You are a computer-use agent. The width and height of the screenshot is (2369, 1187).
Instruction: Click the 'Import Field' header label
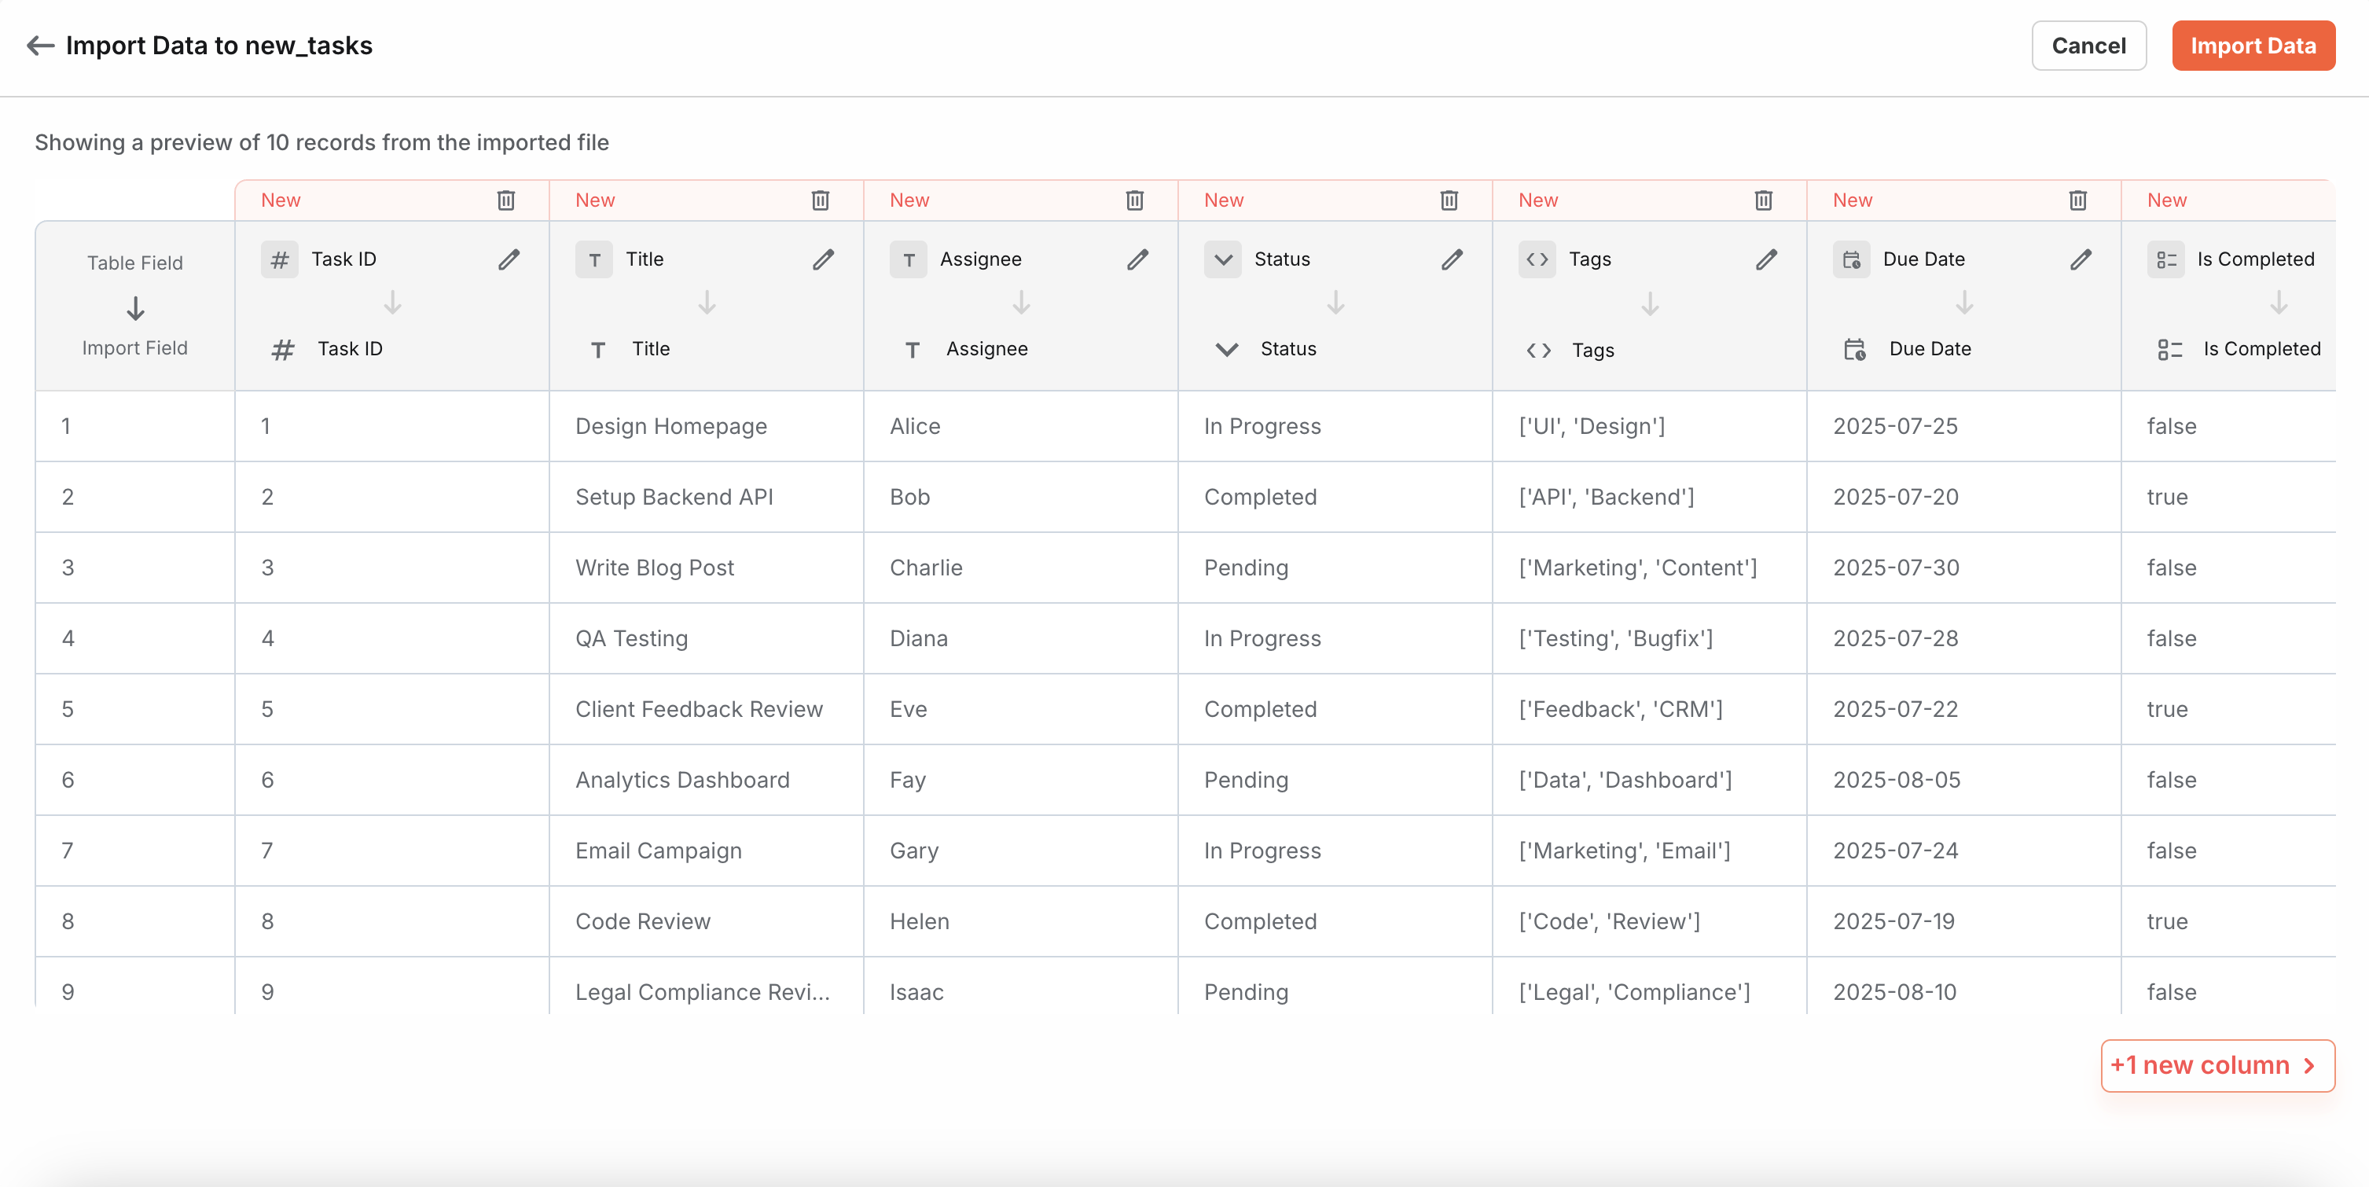pos(135,347)
